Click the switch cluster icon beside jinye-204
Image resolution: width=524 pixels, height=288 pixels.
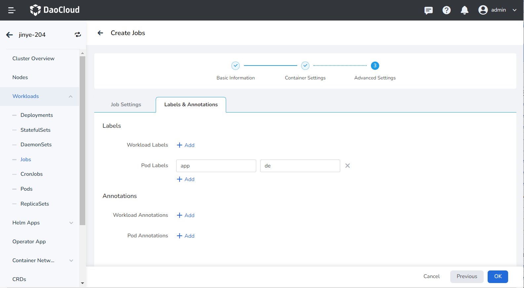pos(78,35)
